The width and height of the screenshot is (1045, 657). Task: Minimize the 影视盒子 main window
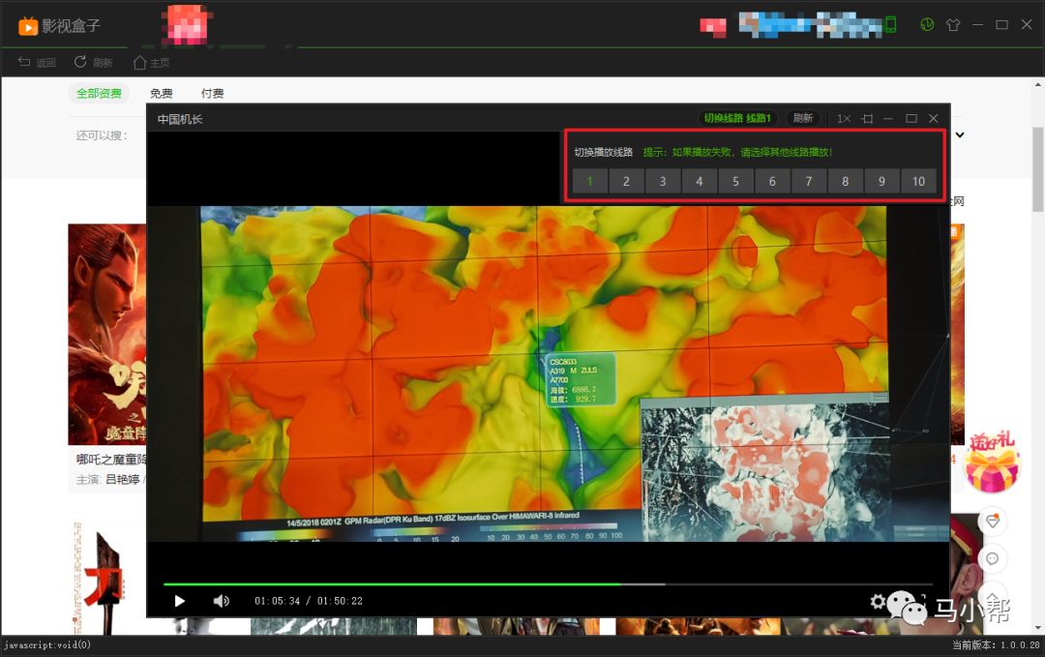click(x=977, y=24)
